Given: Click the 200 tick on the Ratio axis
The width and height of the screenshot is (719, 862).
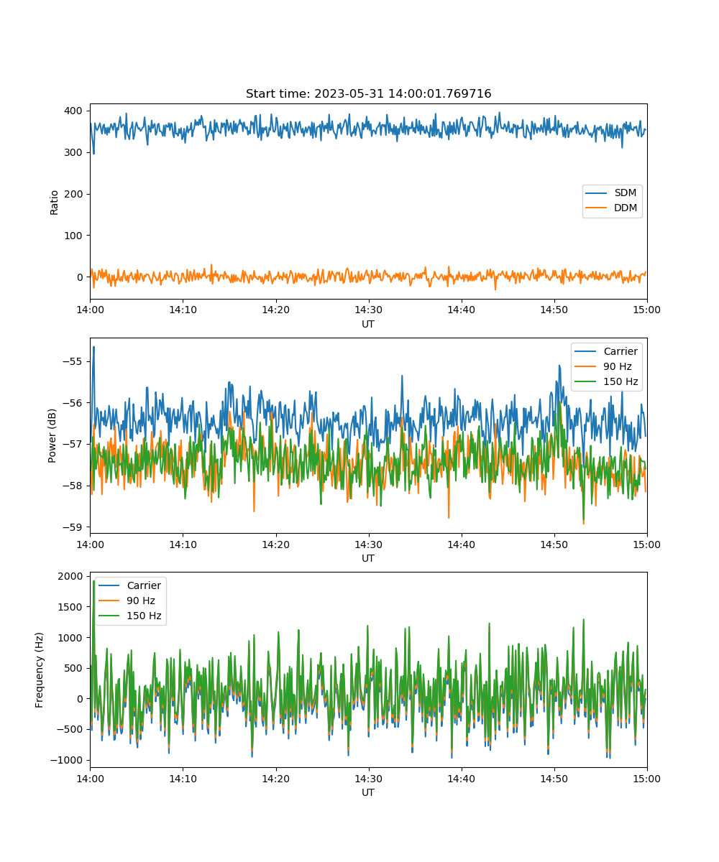Looking at the screenshot, I should tap(75, 194).
